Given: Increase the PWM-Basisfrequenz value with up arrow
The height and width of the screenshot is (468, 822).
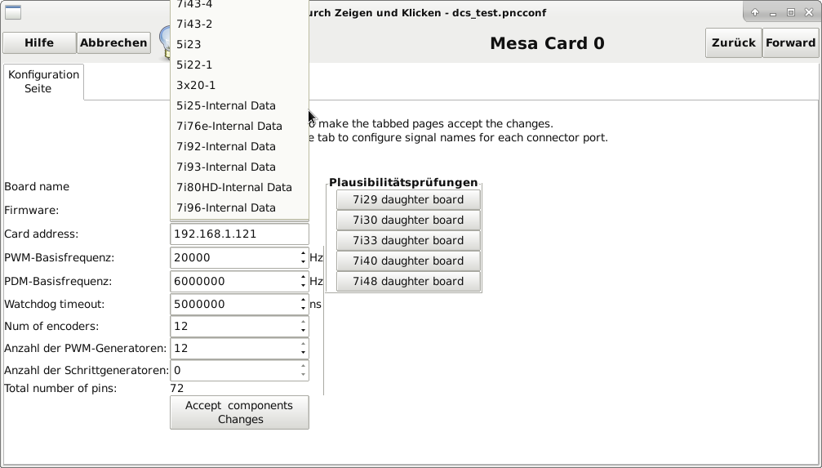Looking at the screenshot, I should point(303,253).
